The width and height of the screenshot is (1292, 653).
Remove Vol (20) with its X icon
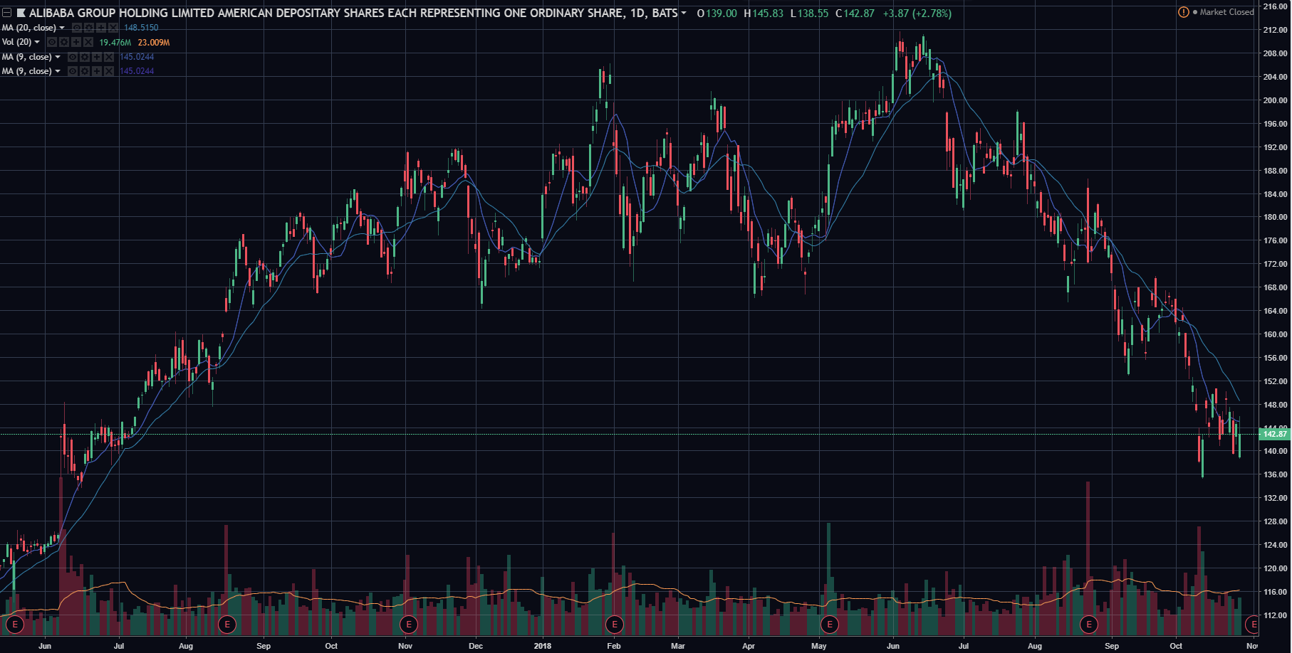(x=88, y=42)
